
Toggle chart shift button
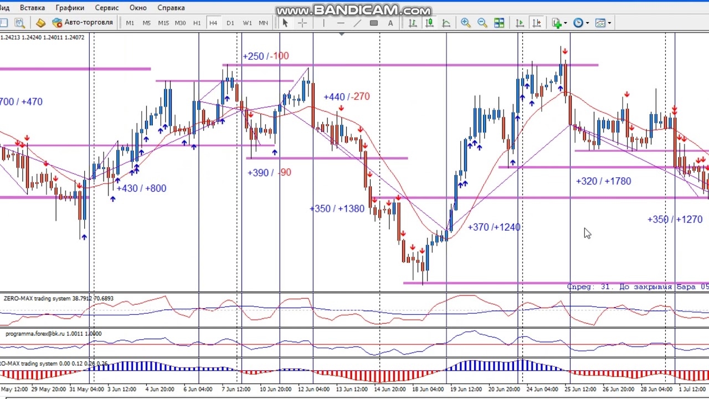pos(536,23)
